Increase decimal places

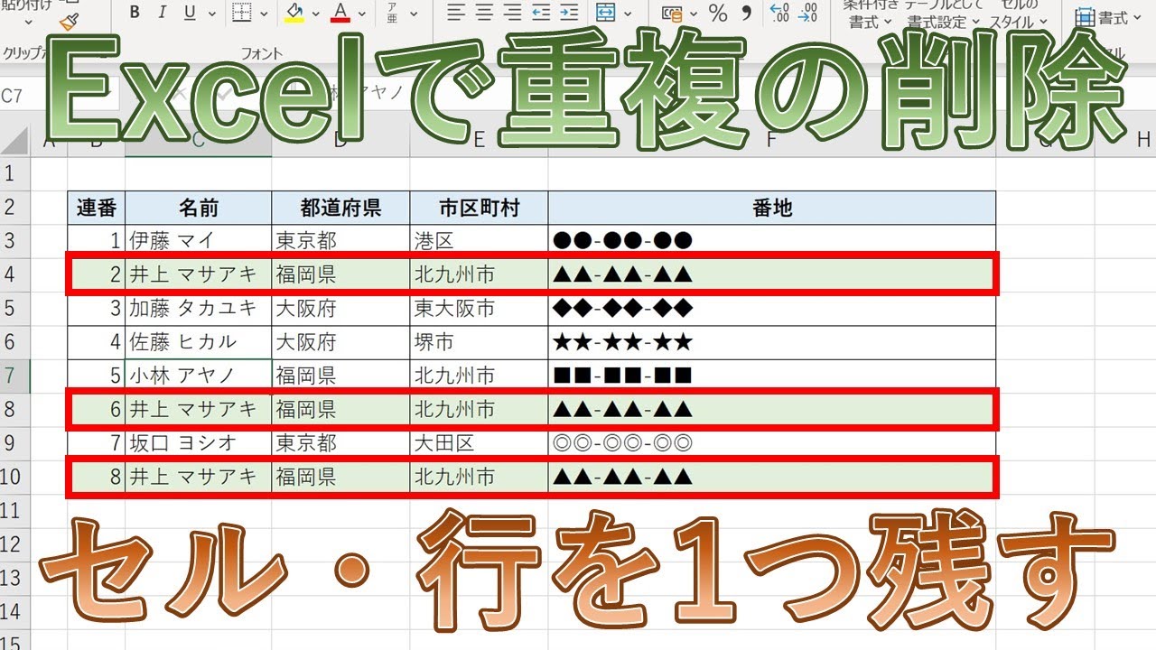[x=778, y=13]
